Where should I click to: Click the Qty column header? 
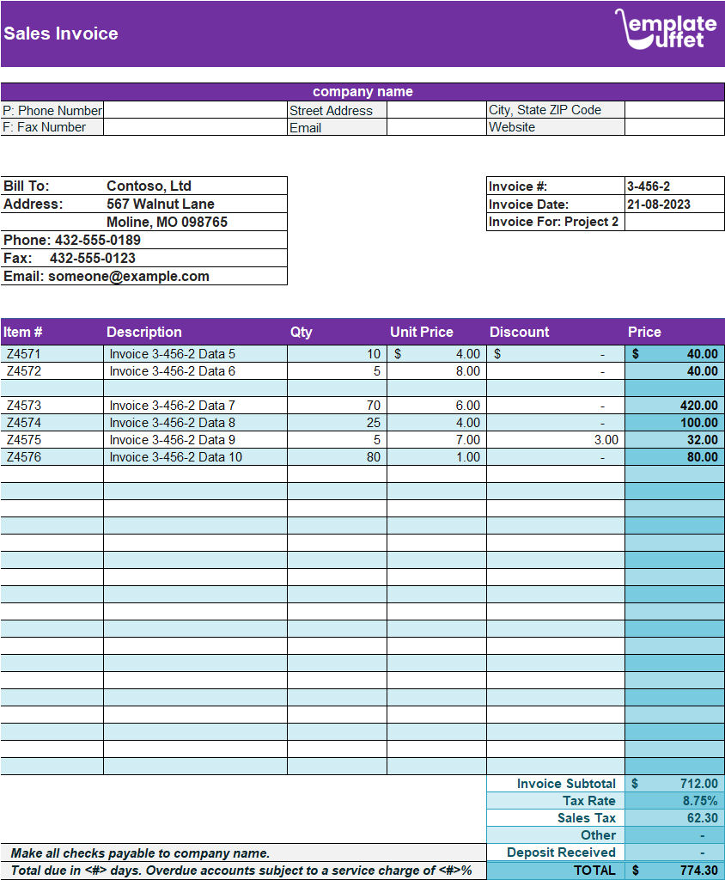[300, 332]
